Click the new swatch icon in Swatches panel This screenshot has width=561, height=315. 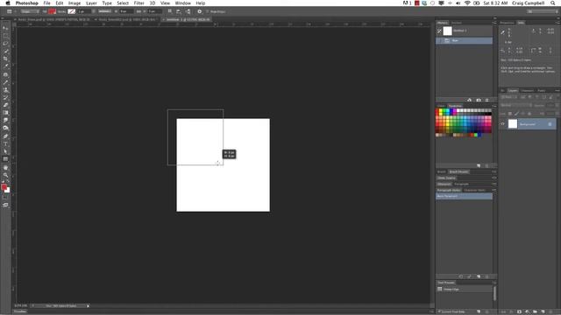479,165
